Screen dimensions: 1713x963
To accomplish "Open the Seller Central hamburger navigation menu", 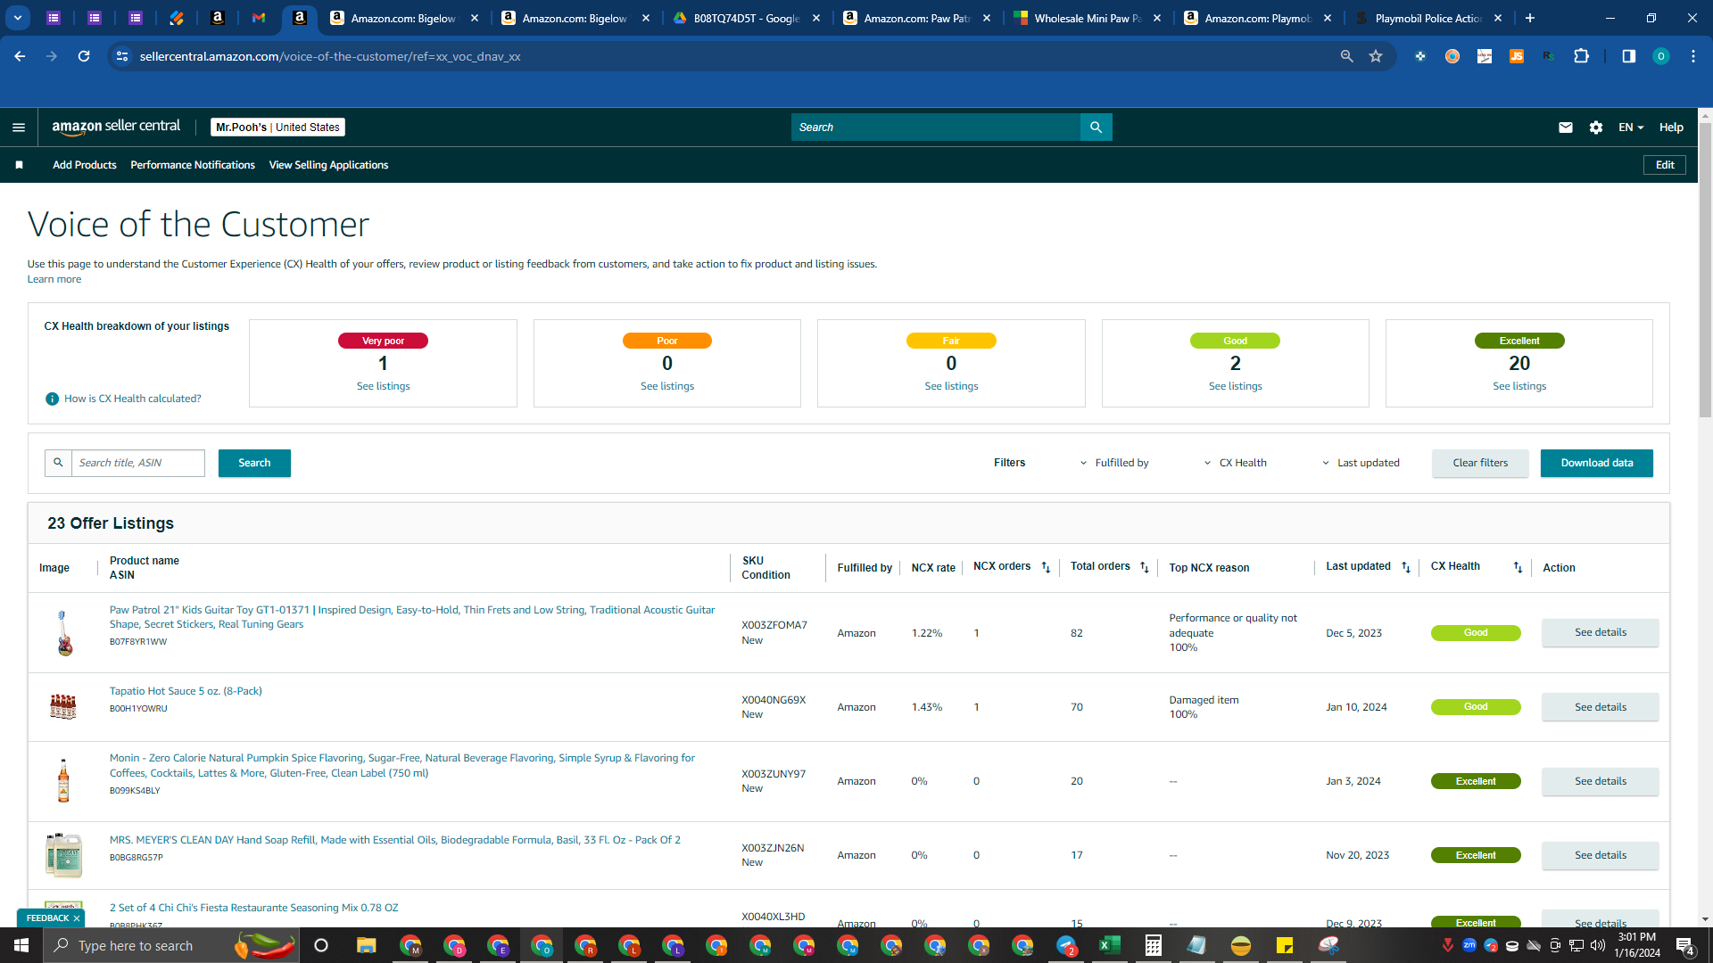I will click(x=19, y=128).
